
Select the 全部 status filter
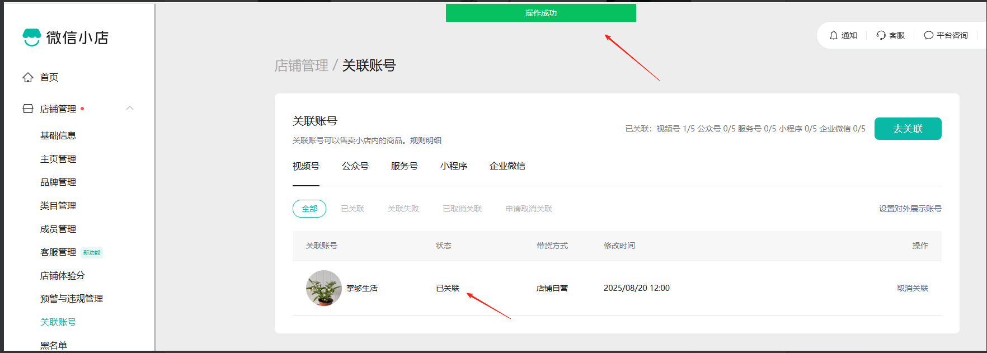tap(309, 209)
